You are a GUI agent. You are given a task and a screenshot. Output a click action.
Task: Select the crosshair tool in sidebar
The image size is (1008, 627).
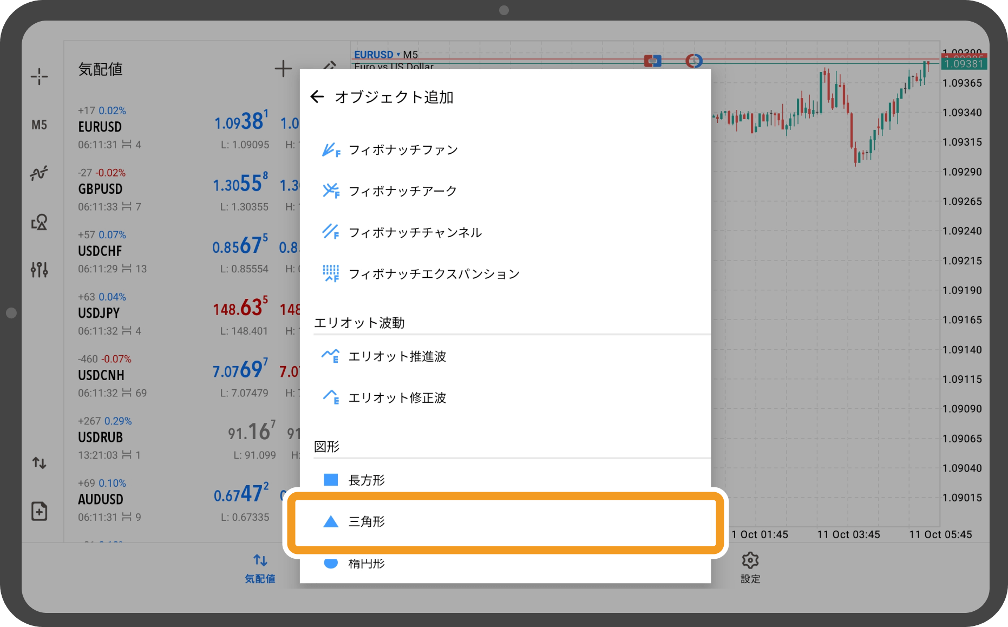click(40, 76)
